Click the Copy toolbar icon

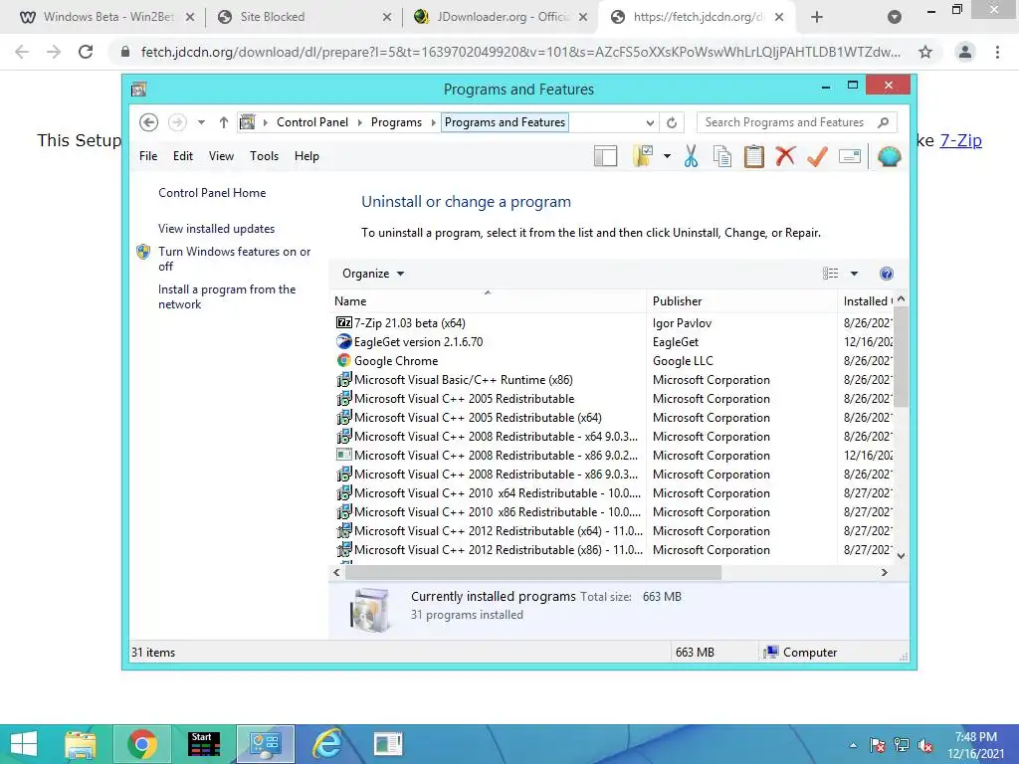[722, 156]
